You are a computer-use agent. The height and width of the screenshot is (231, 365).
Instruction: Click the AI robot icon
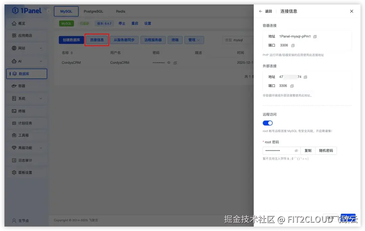tap(14, 61)
